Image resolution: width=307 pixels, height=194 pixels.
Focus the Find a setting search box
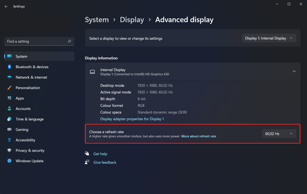[x=39, y=41]
